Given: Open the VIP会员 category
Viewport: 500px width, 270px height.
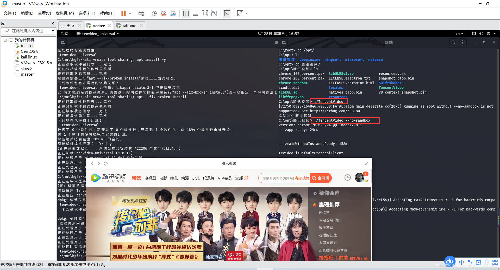Looking at the screenshot, I should point(225,178).
